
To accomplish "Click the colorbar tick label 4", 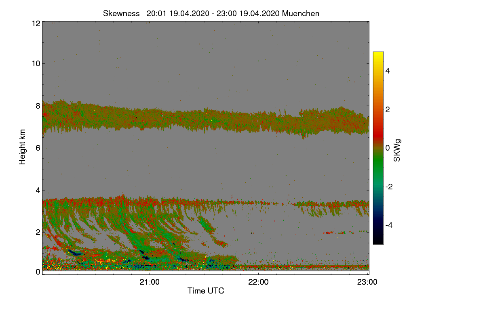I will tap(388, 71).
